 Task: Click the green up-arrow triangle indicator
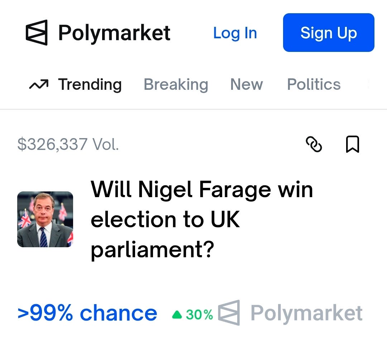point(178,314)
